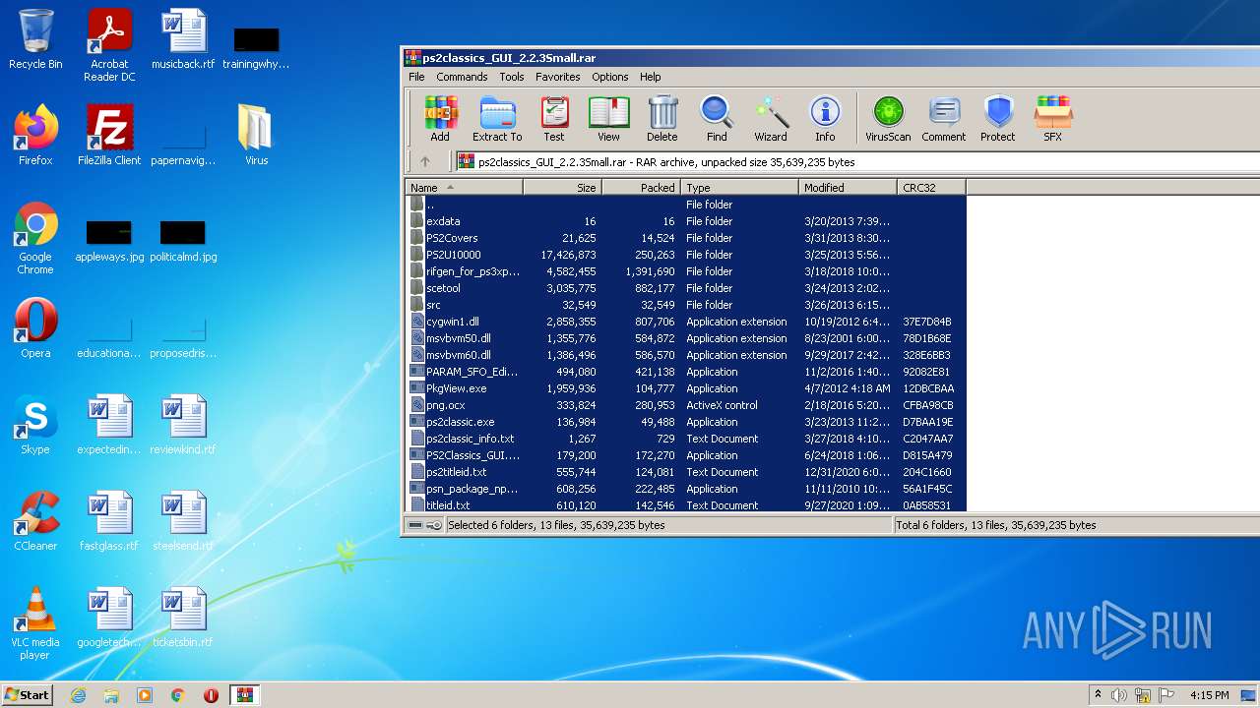The image size is (1260, 708).
Task: Click the Find magnifier icon
Action: (x=717, y=119)
